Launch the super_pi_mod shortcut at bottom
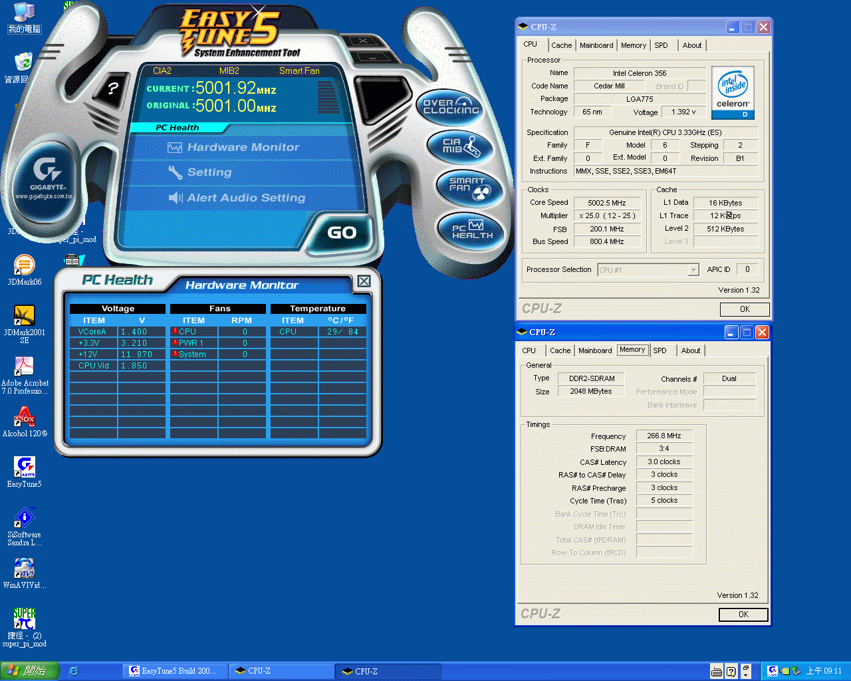 click(x=25, y=628)
